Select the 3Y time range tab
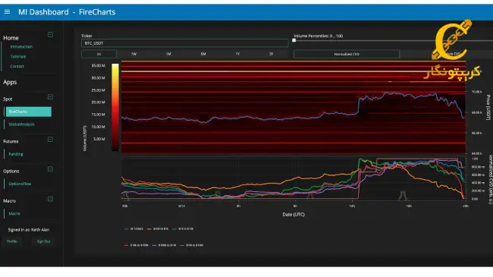493x277 pixels. [271, 54]
